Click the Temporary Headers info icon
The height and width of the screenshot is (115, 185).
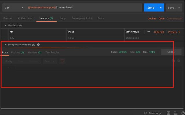[x=38, y=44]
